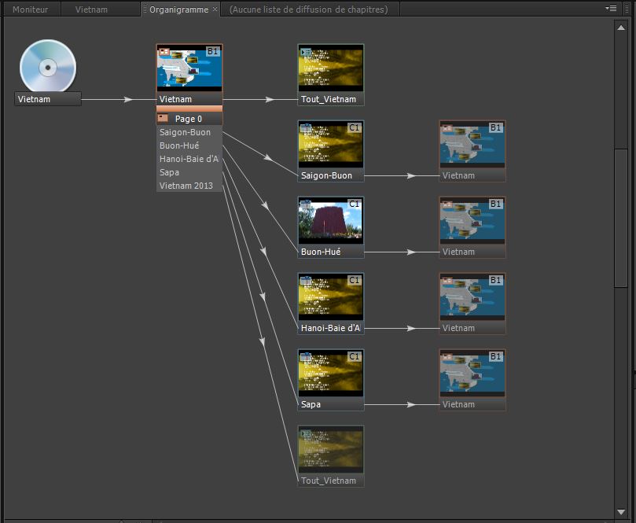Select the Hanoi-Baie d'A entry in the Page 0 list

click(x=189, y=159)
